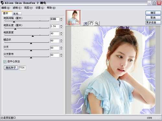Click the 电弧厚度 label
This screenshot has width=162, height=121.
pos(8,33)
